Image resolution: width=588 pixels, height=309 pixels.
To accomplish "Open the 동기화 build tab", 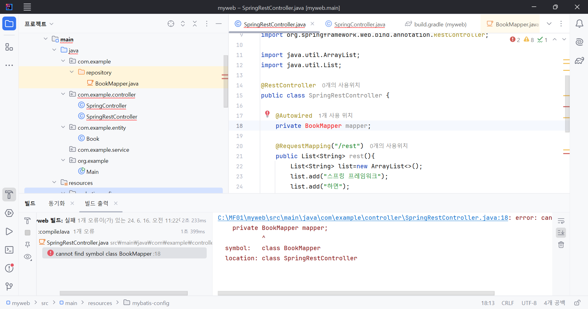I will (x=57, y=203).
